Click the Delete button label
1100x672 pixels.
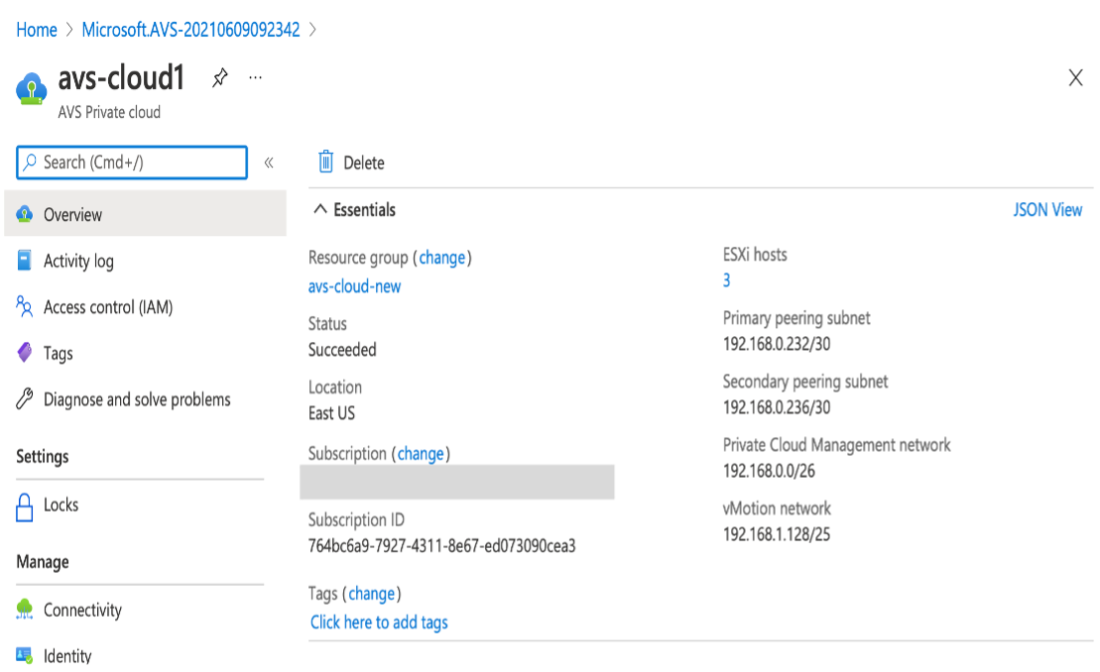(364, 164)
